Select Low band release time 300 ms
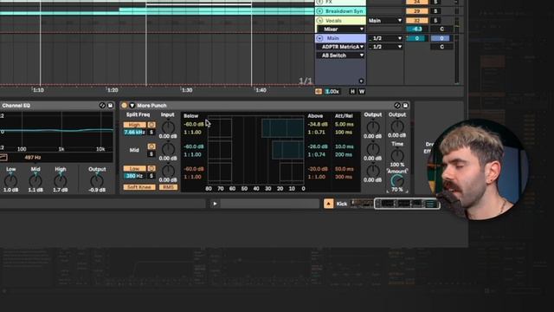 [344, 177]
